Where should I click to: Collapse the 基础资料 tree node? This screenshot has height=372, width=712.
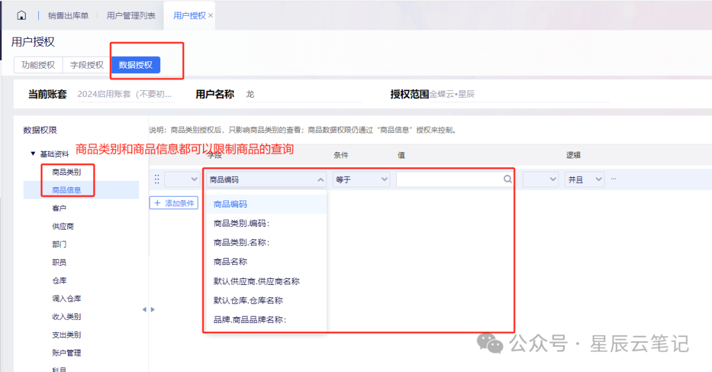[33, 154]
